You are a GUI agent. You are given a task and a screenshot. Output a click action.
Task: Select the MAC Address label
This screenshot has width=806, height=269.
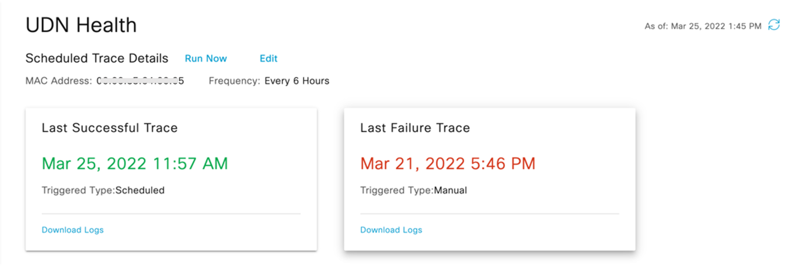click(58, 81)
